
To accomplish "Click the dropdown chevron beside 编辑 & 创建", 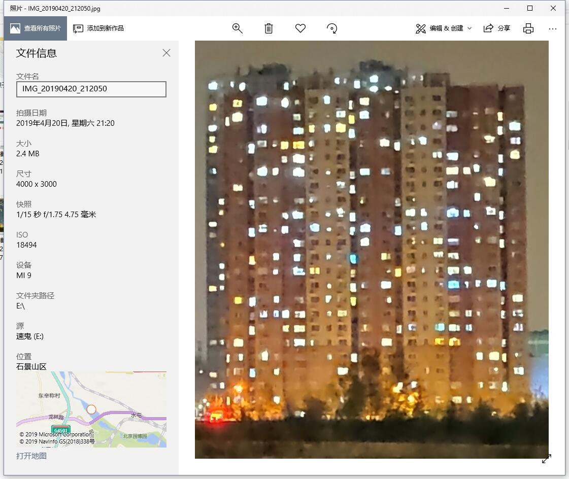I will coord(469,28).
